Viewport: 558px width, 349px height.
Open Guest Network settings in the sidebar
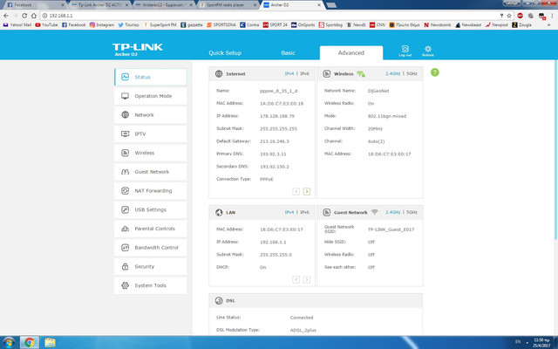[151, 172]
